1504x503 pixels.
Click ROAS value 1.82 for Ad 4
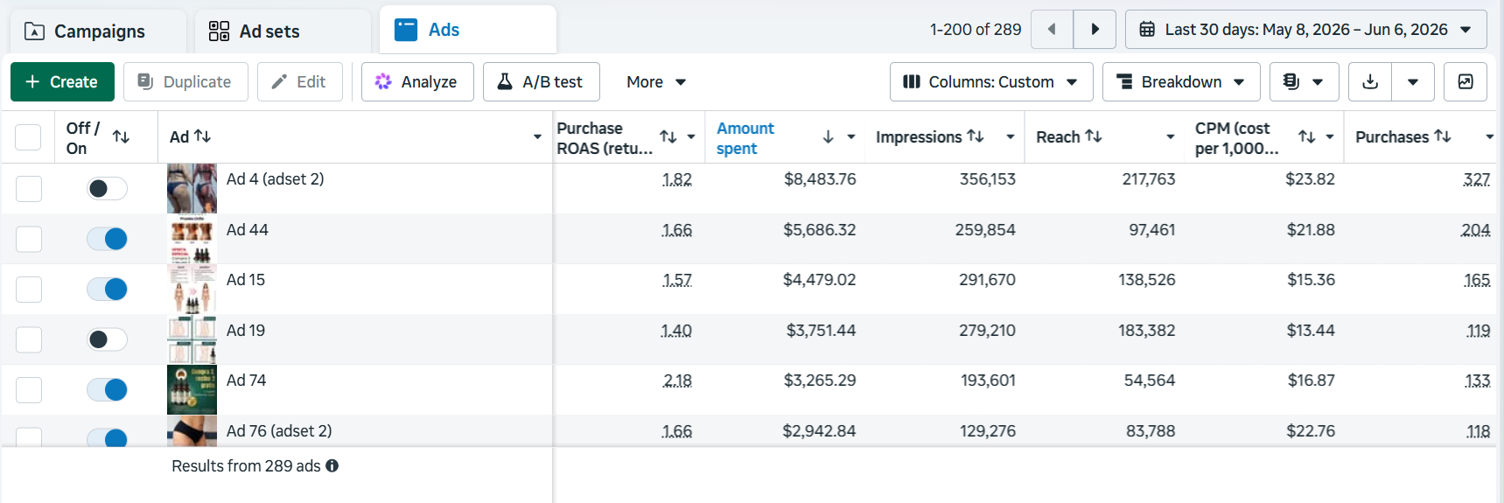(677, 179)
